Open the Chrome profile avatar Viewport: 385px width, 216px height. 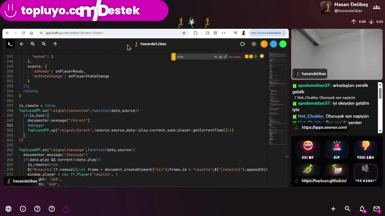(244, 33)
